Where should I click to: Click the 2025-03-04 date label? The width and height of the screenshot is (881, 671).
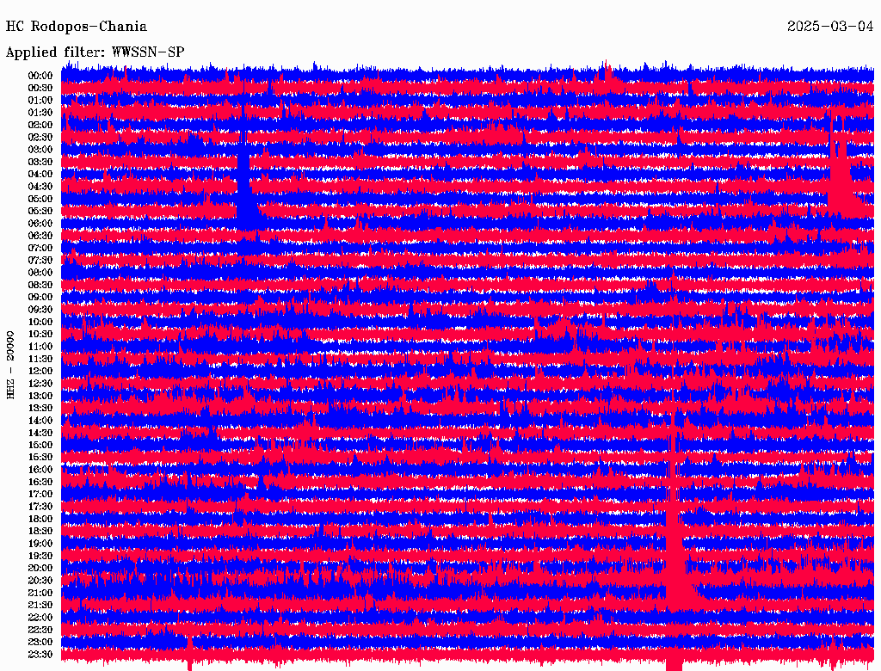pyautogui.click(x=830, y=28)
